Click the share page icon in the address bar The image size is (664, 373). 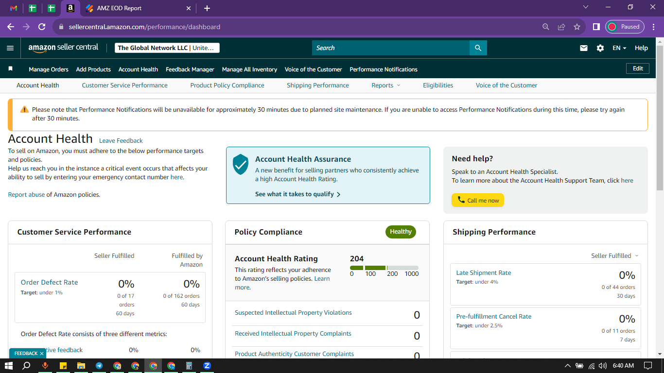point(561,27)
